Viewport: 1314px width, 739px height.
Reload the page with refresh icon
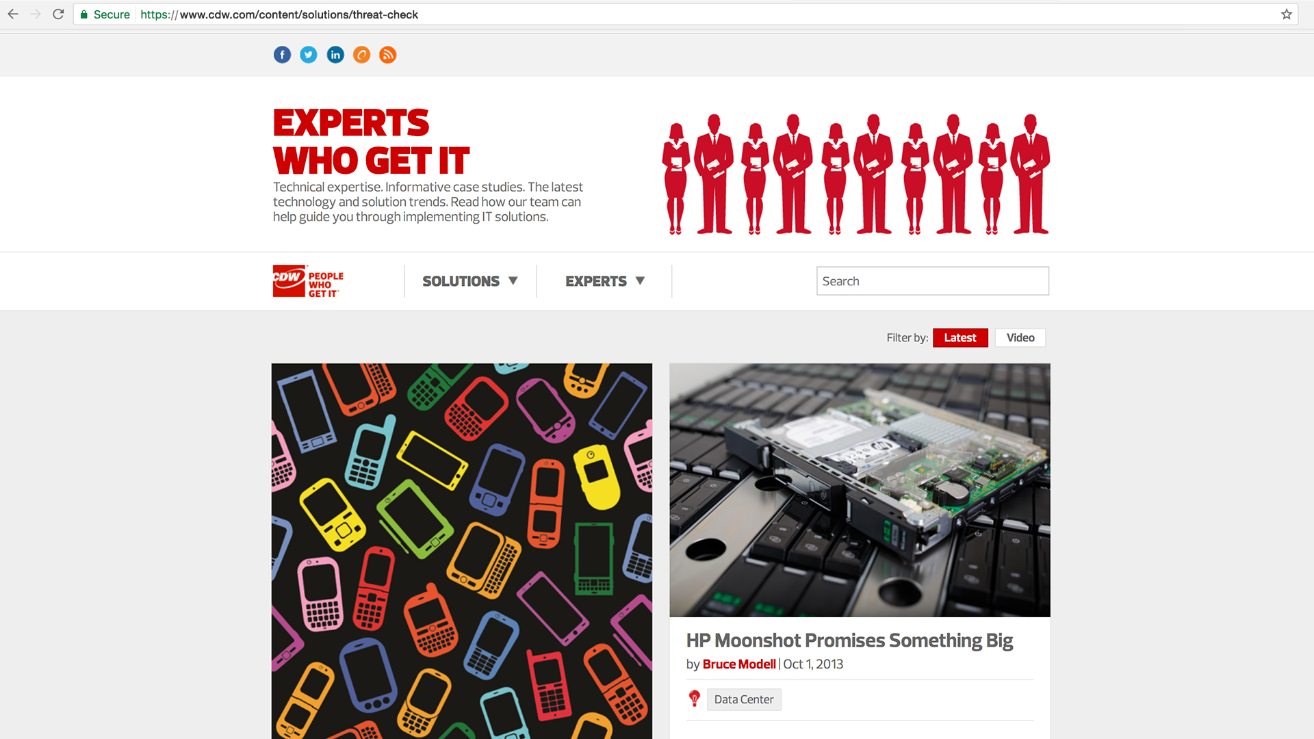(58, 14)
